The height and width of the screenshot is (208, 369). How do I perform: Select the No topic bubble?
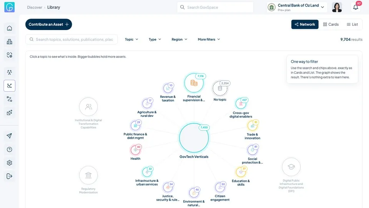pyautogui.click(x=220, y=89)
